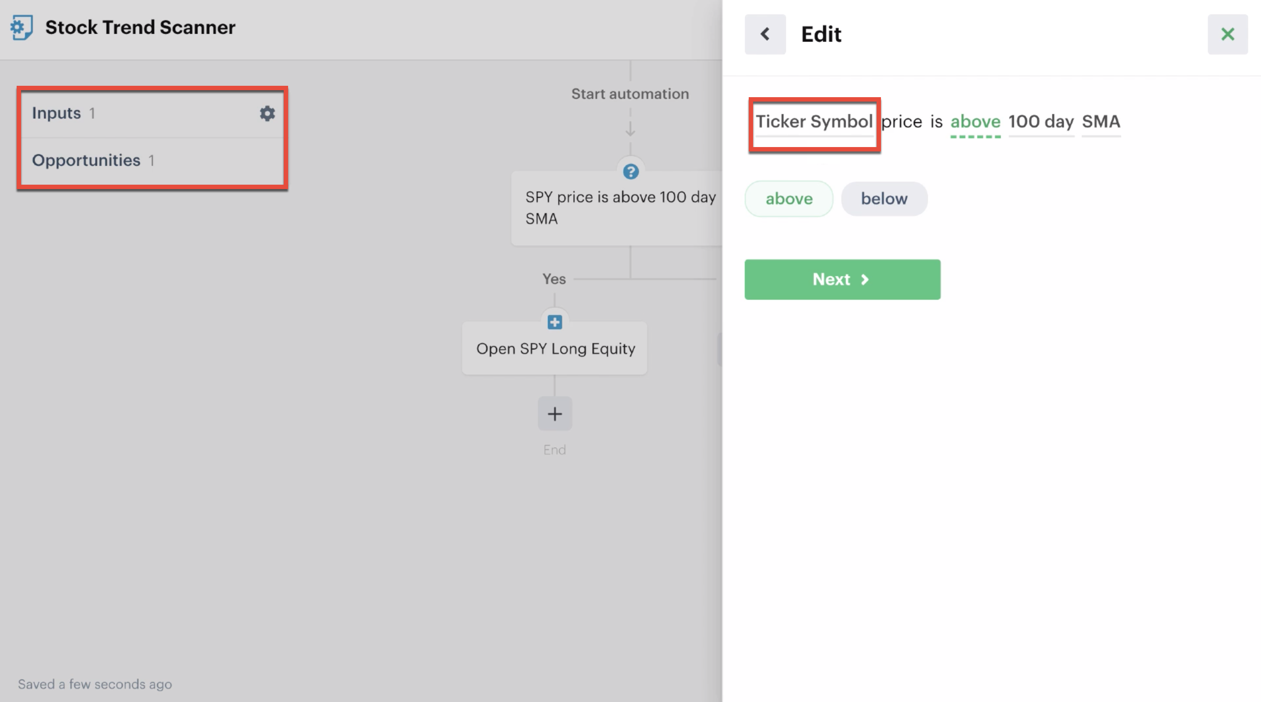The height and width of the screenshot is (702, 1261).
Task: Go back using the left chevron button
Action: click(765, 34)
